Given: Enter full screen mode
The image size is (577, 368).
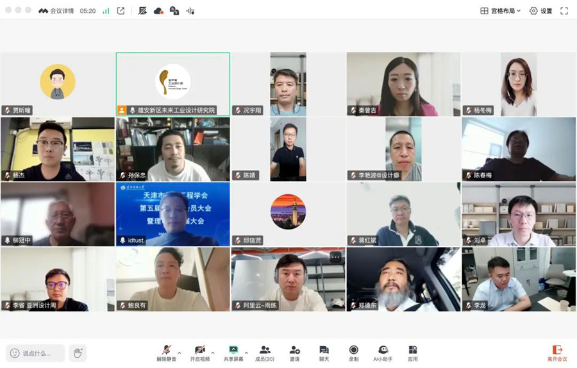Looking at the screenshot, I should (564, 11).
